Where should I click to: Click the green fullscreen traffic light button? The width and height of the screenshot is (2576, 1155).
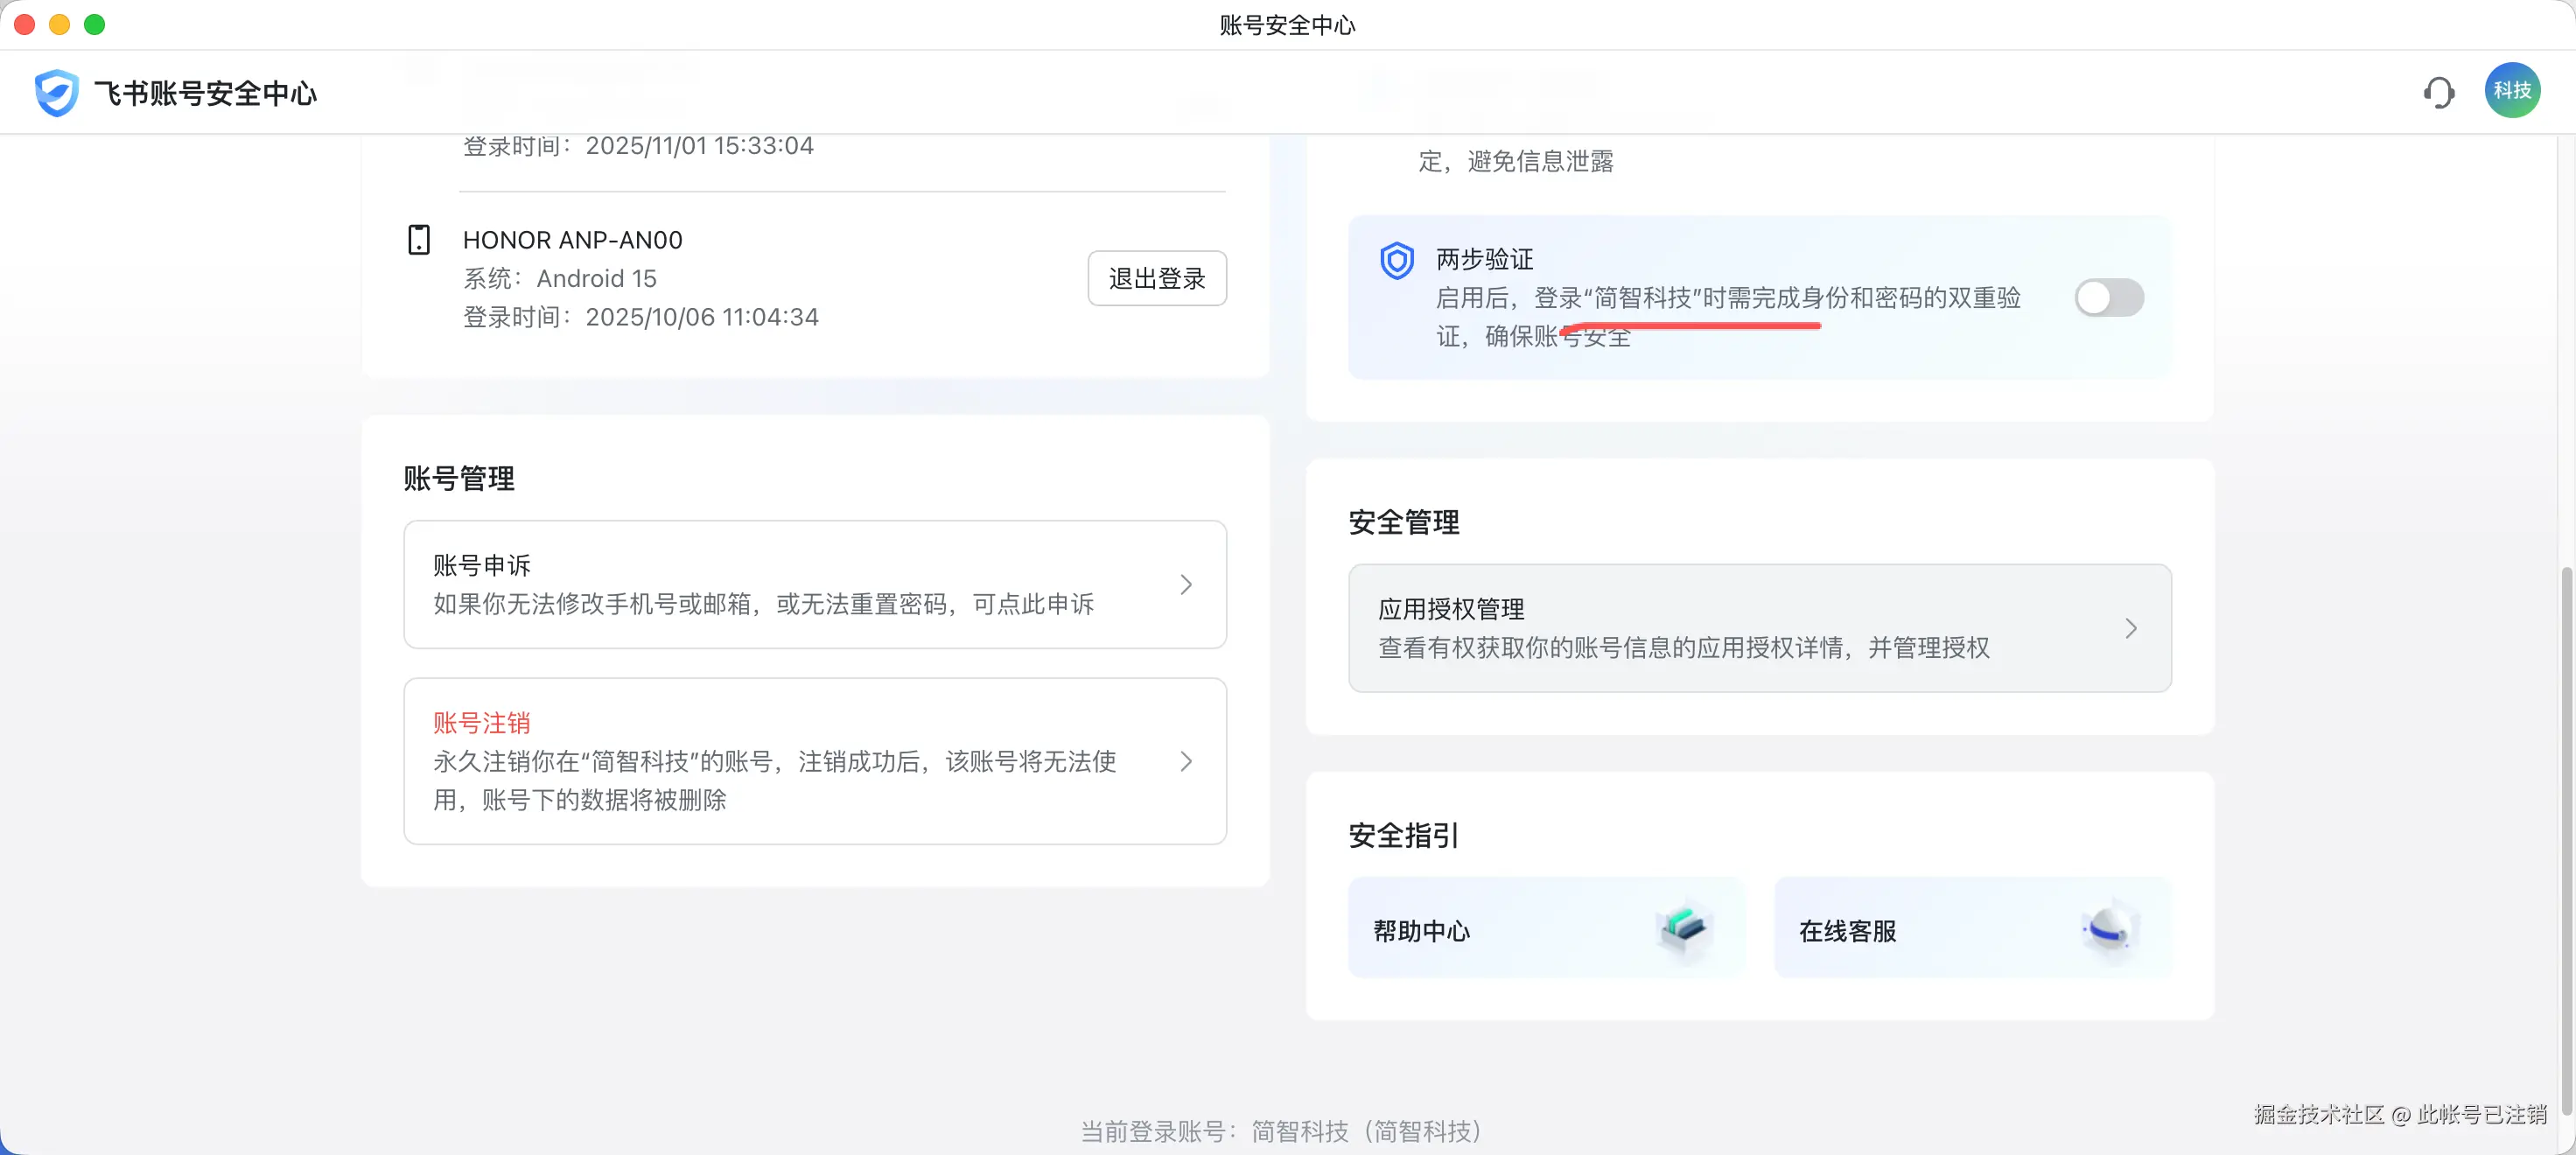[x=95, y=24]
